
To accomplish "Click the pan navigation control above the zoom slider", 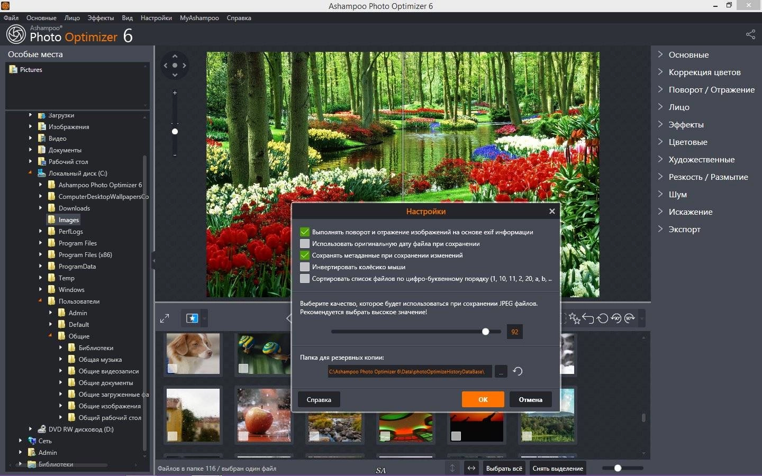I will coord(175,66).
